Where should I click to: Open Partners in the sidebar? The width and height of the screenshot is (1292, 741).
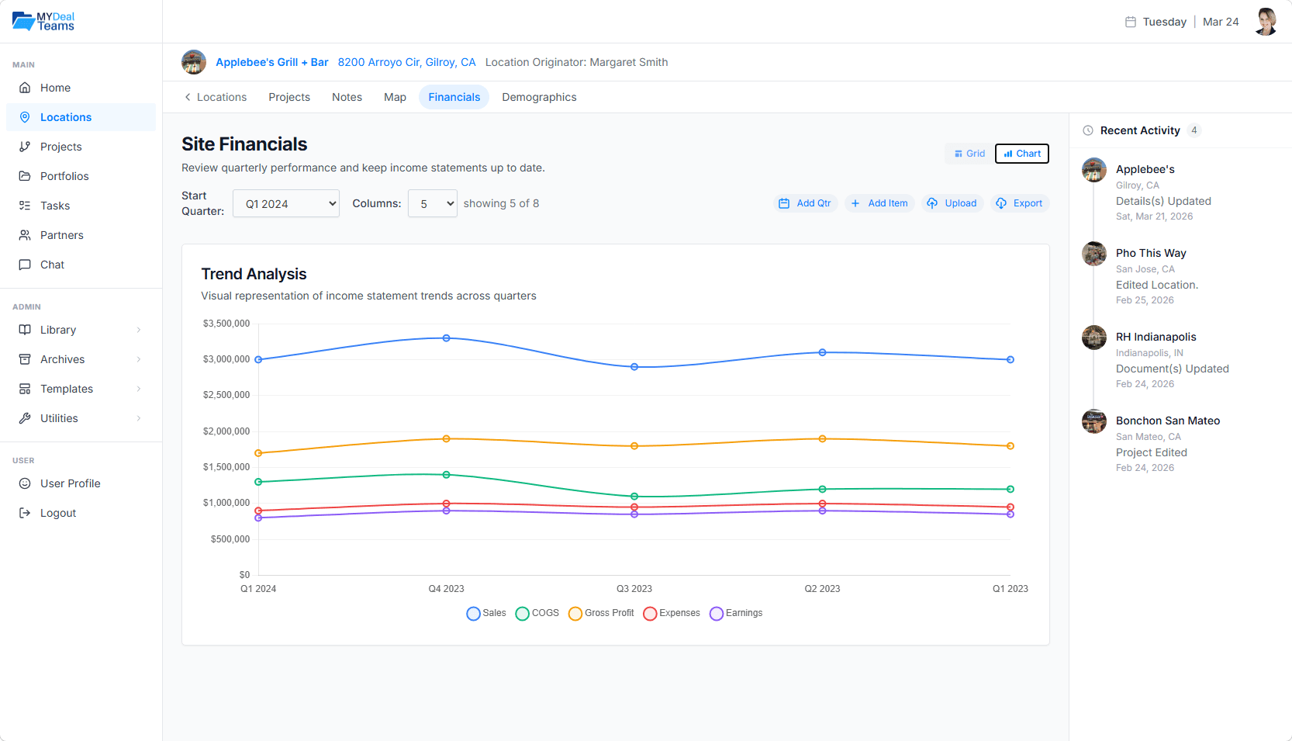(x=81, y=235)
